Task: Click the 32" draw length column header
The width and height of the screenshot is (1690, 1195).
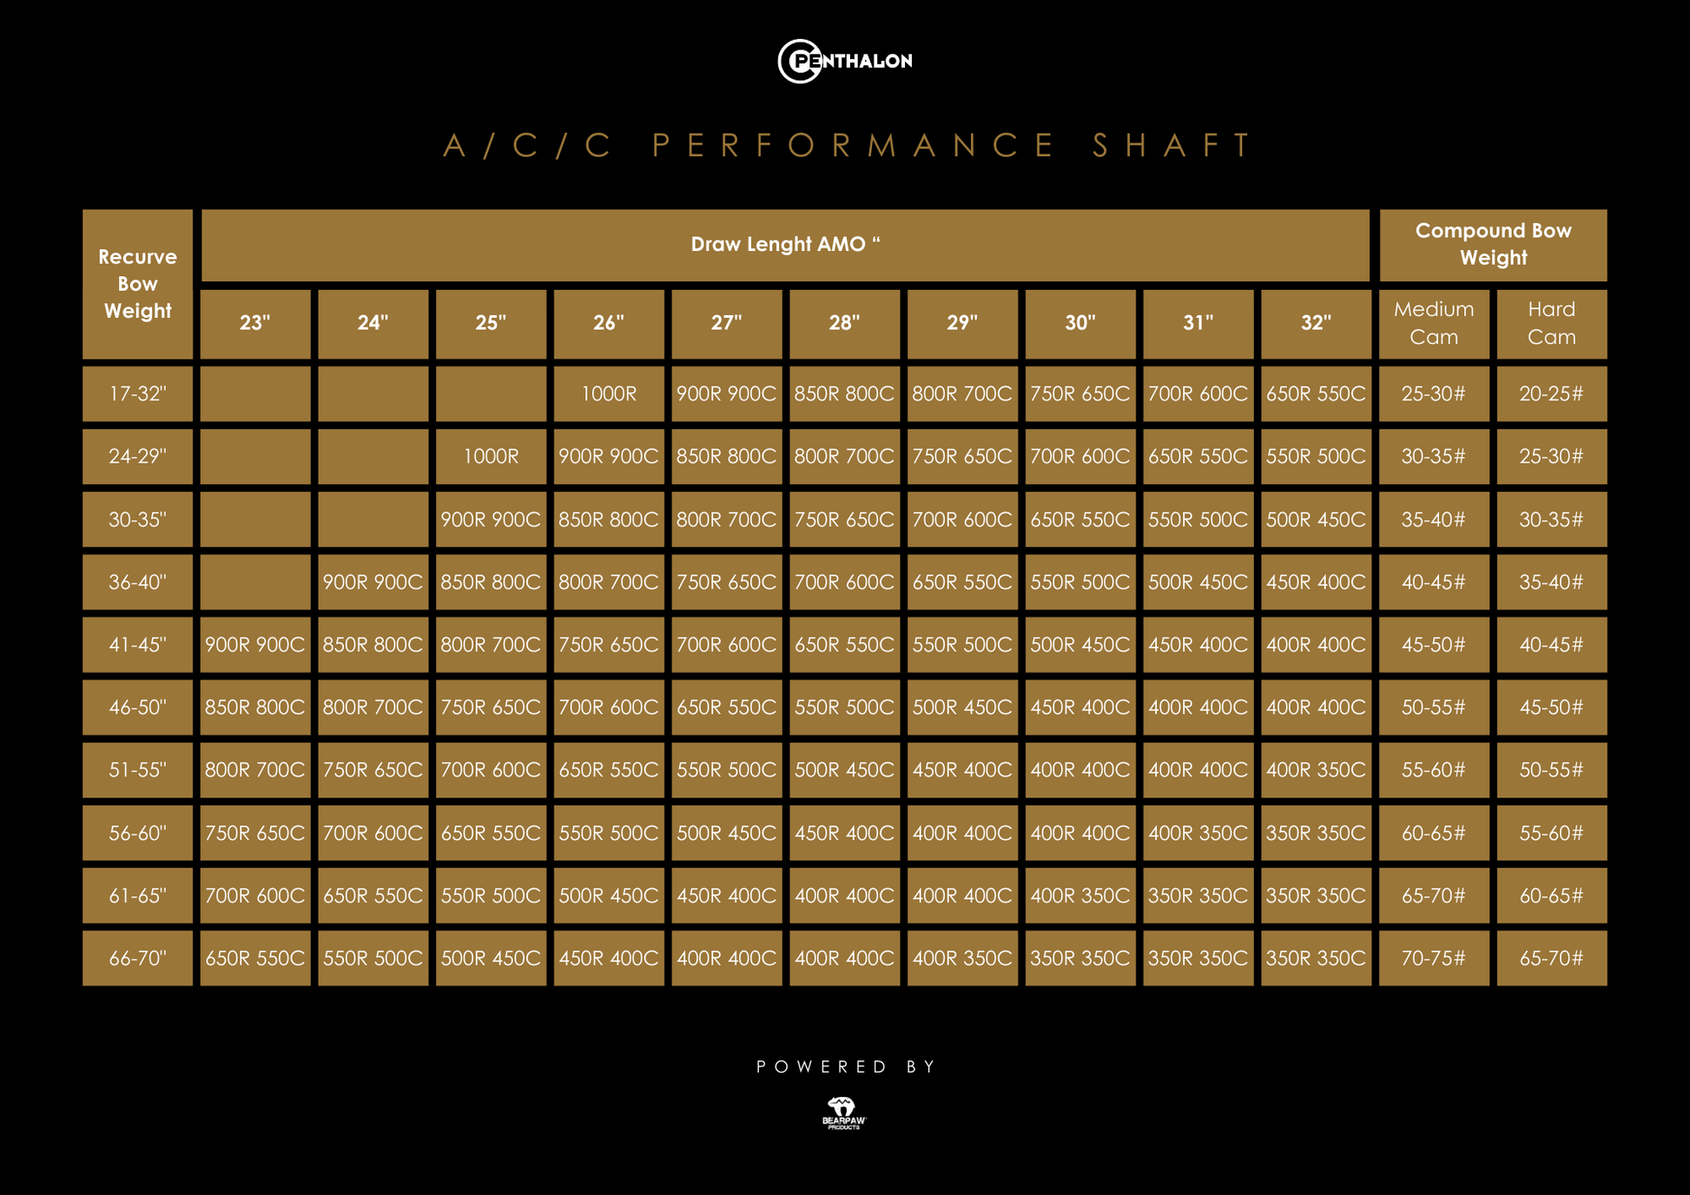Action: click(x=1316, y=323)
